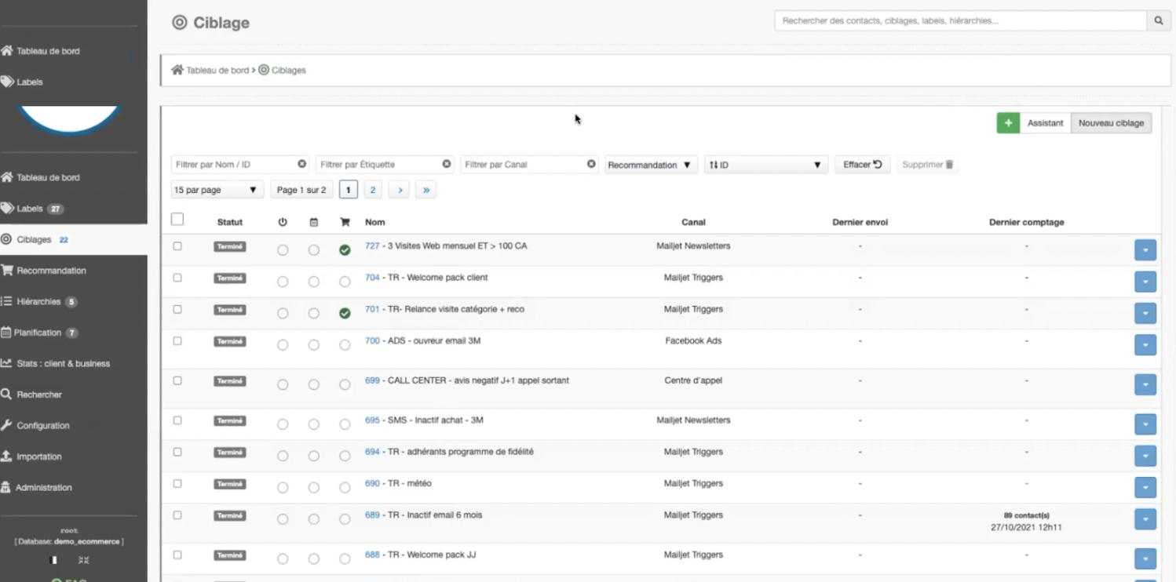Click the green plus add button
Viewport: 1176px width, 582px height.
[1008, 123]
